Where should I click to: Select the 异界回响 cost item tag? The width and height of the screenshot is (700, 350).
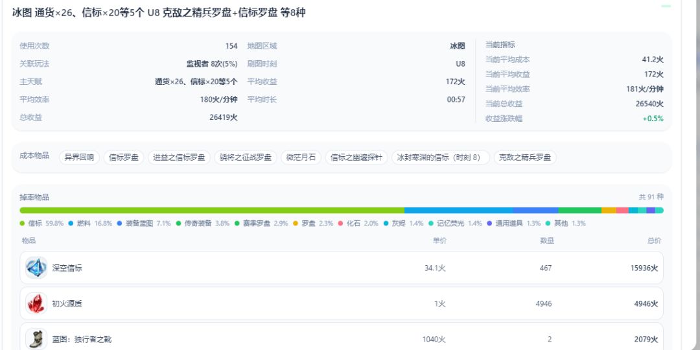point(79,157)
